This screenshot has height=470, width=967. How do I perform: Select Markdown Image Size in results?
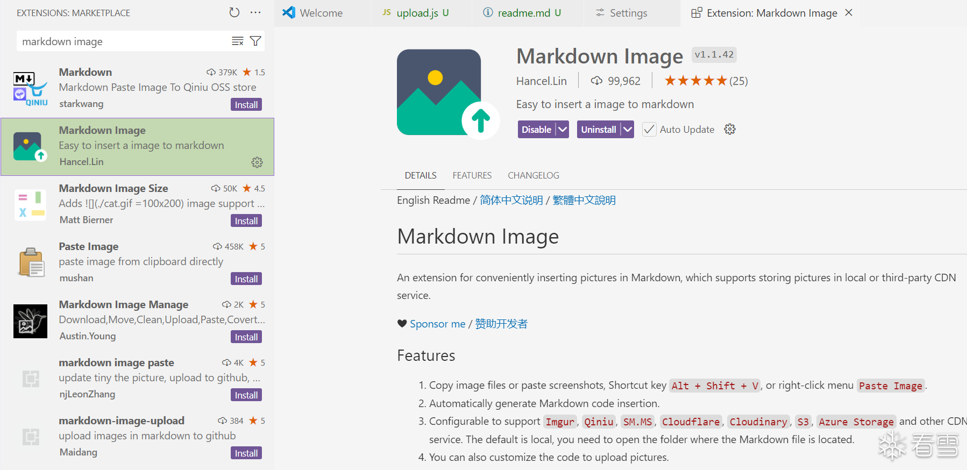click(x=138, y=204)
